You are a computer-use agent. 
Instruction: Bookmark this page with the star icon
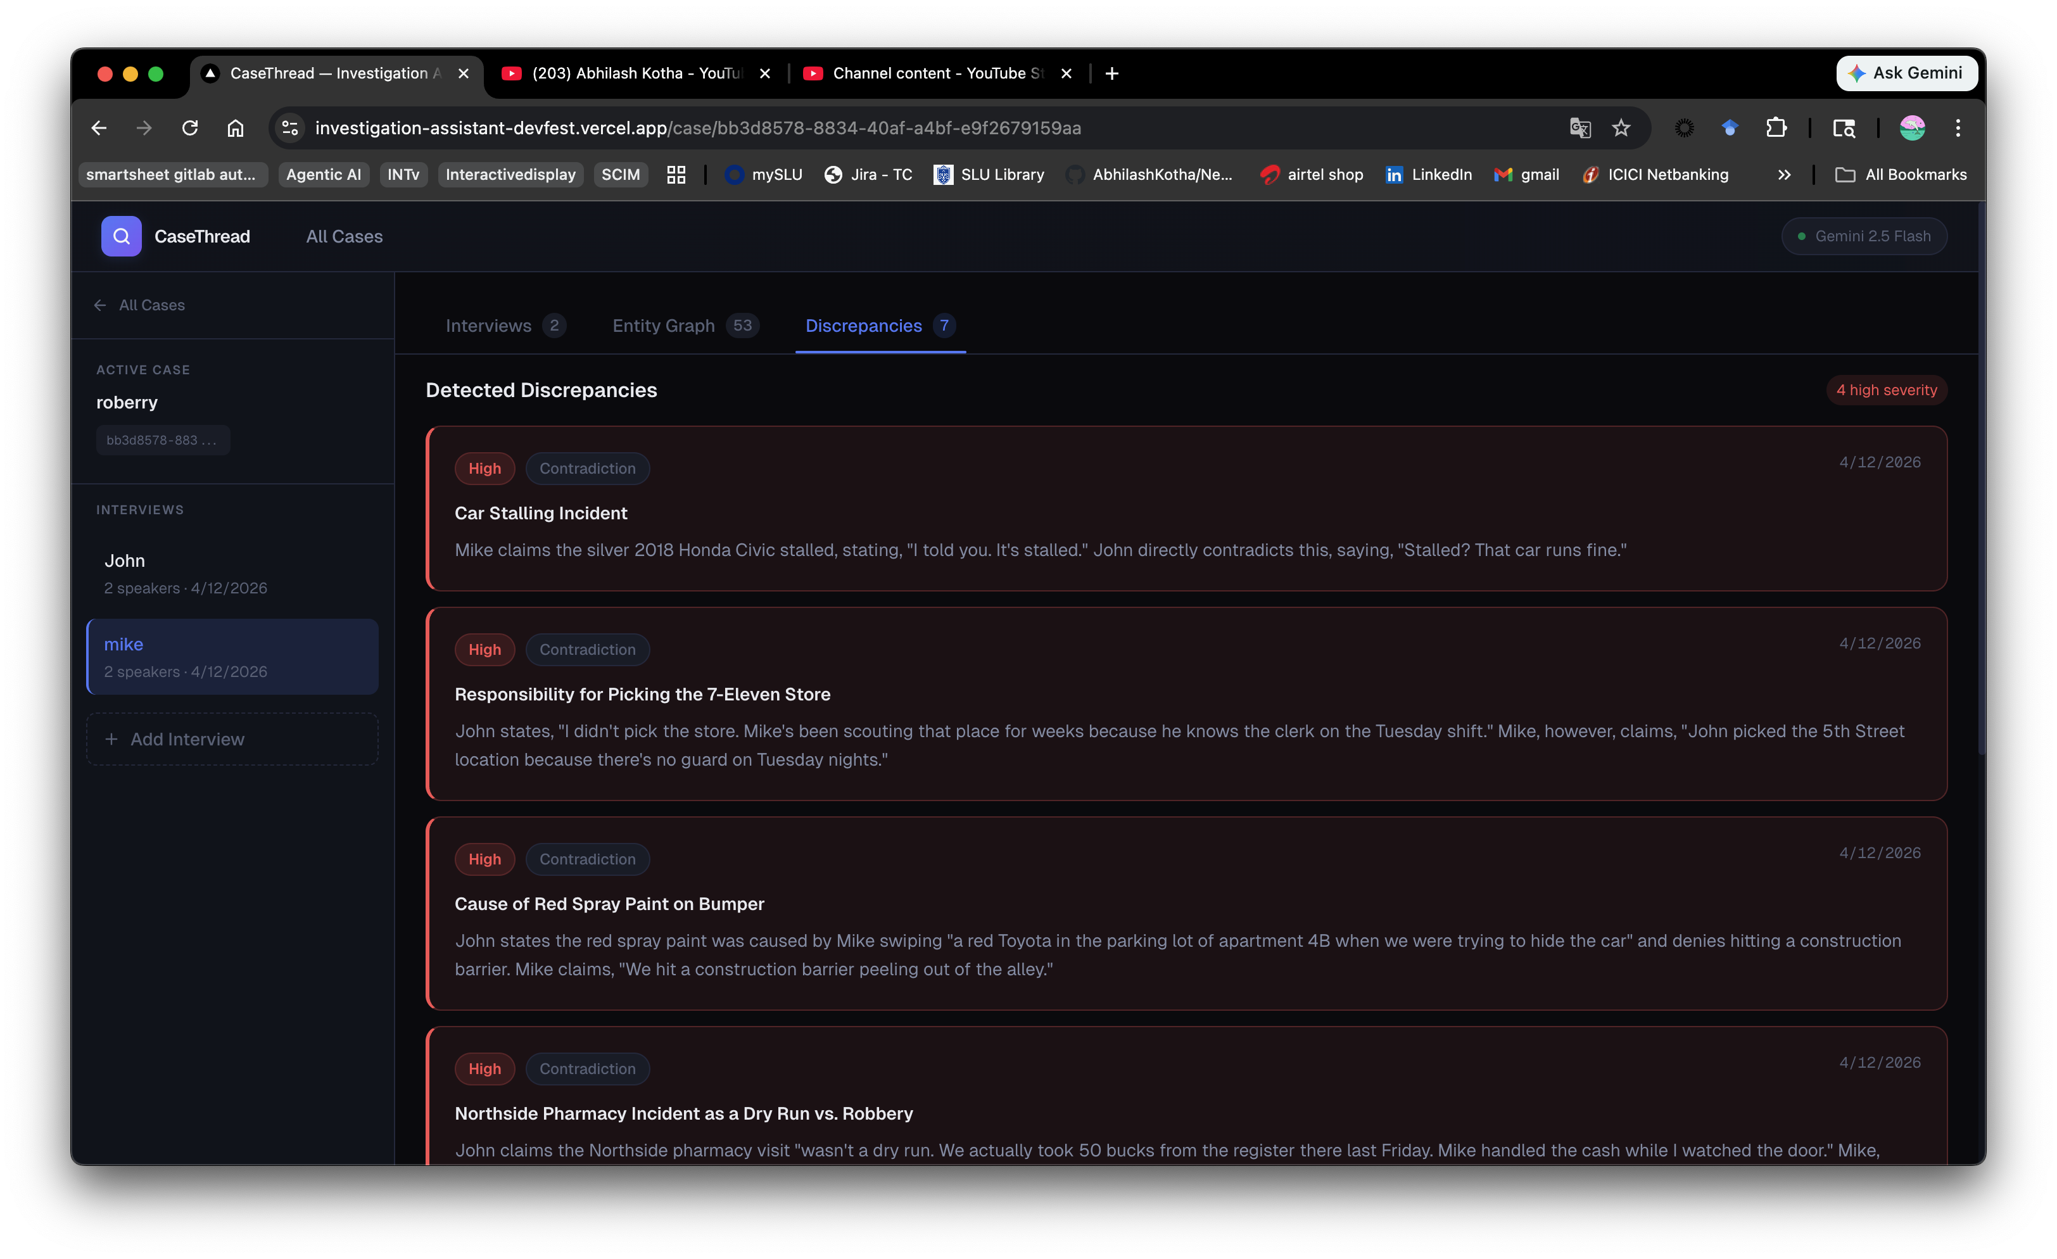(1621, 128)
